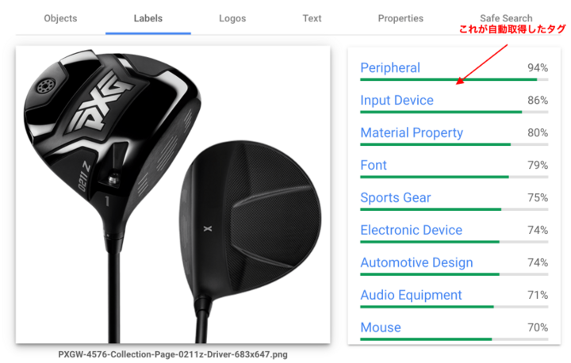
Task: Open the Text tab
Action: (x=312, y=18)
